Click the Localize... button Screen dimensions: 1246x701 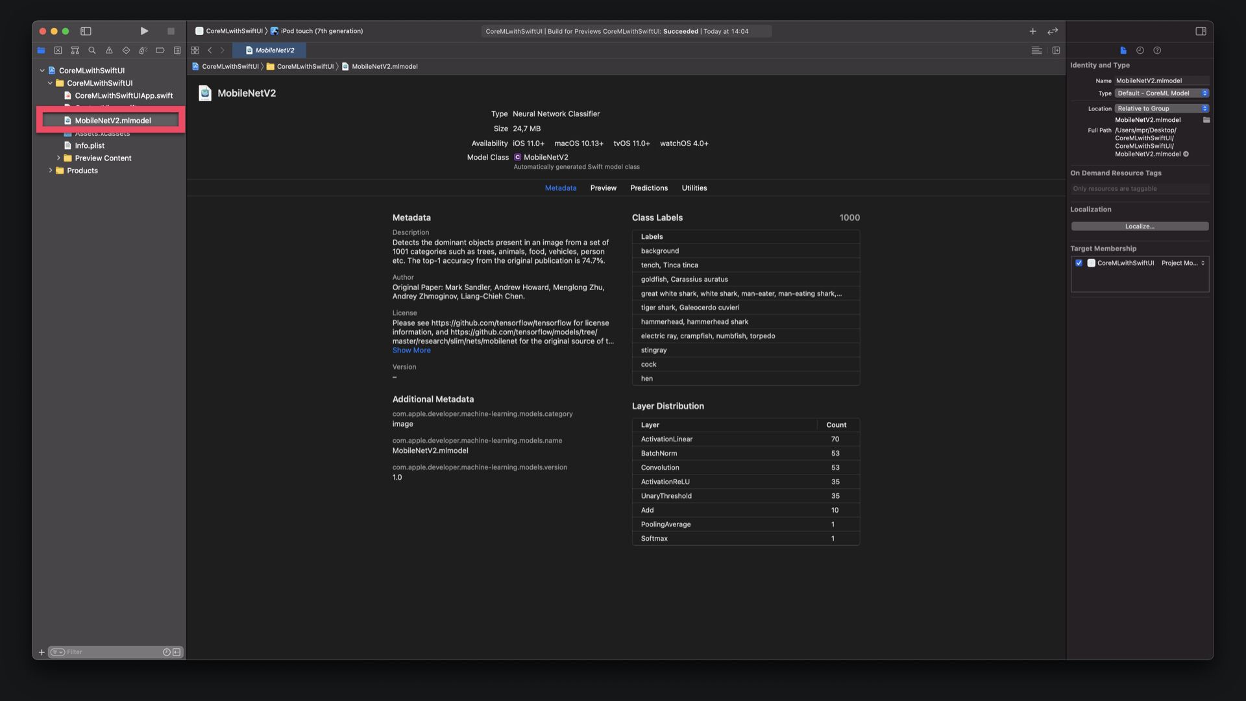(x=1140, y=227)
